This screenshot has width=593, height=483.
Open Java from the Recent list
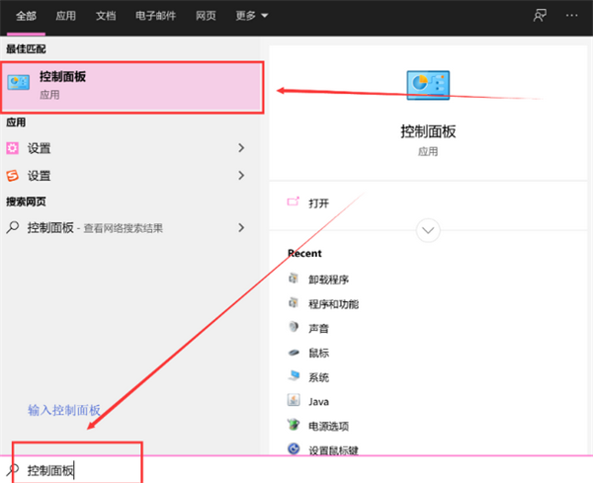[x=318, y=401]
